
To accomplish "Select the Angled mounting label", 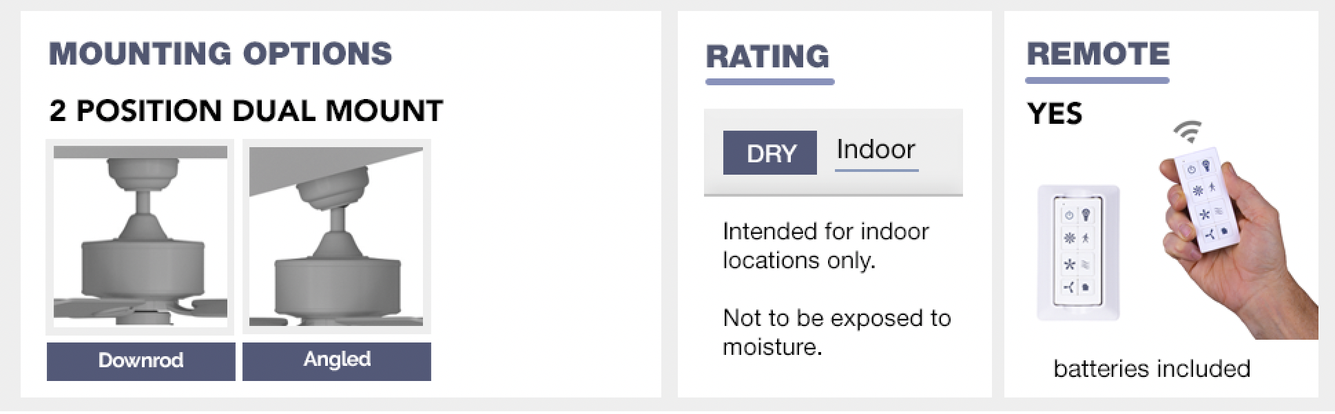I will pos(337,360).
